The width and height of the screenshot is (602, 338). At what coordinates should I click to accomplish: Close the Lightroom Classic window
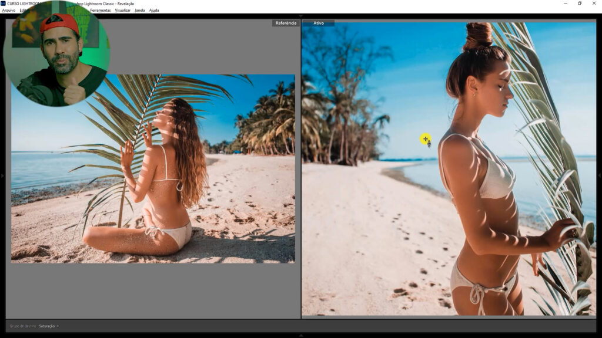point(595,3)
